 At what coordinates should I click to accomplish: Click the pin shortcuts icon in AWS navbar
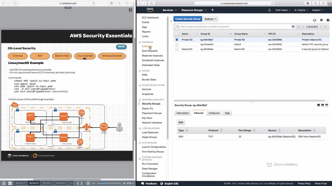pos(212,10)
